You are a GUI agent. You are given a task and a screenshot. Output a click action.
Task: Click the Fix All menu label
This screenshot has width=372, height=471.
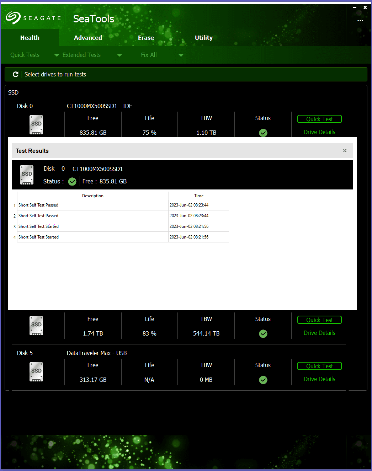coord(149,55)
